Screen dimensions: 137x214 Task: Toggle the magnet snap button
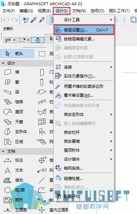tap(38, 40)
